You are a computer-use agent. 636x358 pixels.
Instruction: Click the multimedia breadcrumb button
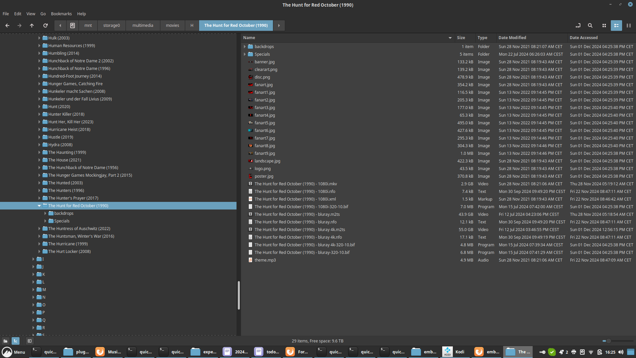142,26
